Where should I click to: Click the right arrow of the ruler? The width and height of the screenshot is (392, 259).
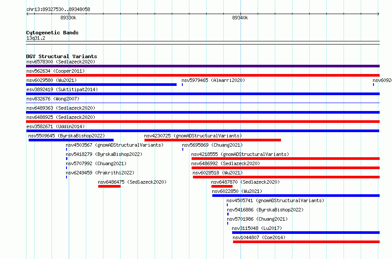378,14
